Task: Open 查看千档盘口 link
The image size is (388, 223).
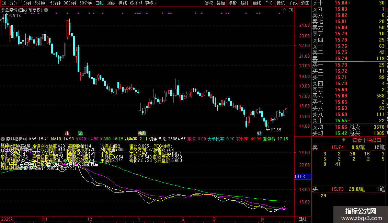Action: 367,140
